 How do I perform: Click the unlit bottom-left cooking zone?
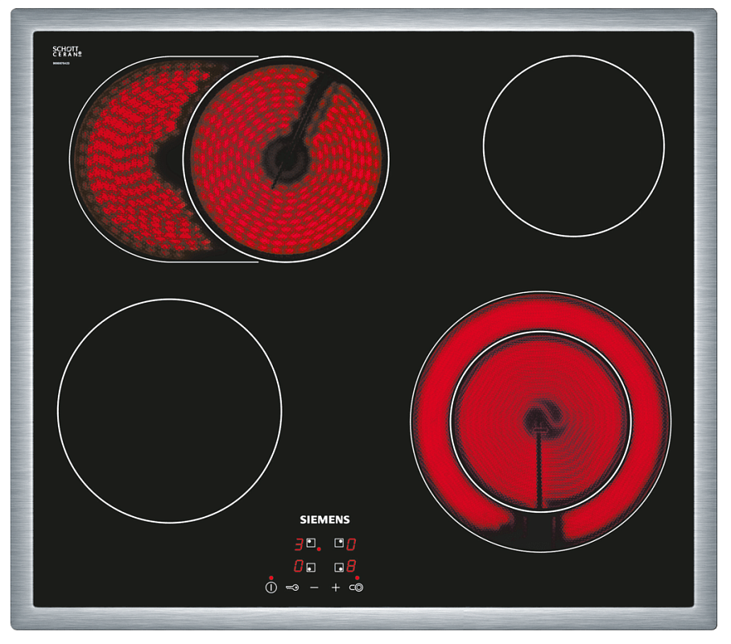169,411
